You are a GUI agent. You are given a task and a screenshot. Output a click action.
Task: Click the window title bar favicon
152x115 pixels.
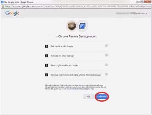click(x=2, y=2)
